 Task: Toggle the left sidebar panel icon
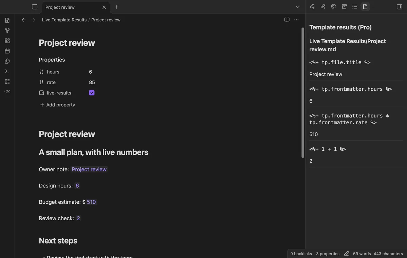point(34,7)
